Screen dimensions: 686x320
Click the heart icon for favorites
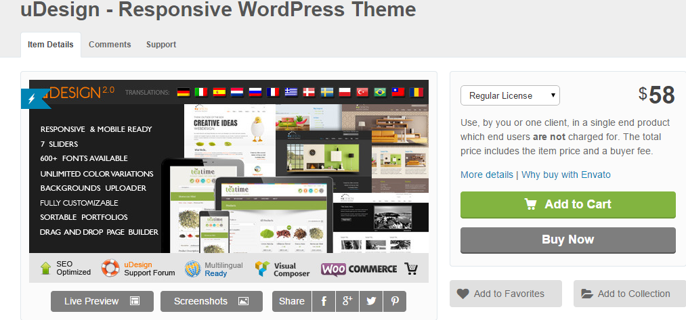463,294
